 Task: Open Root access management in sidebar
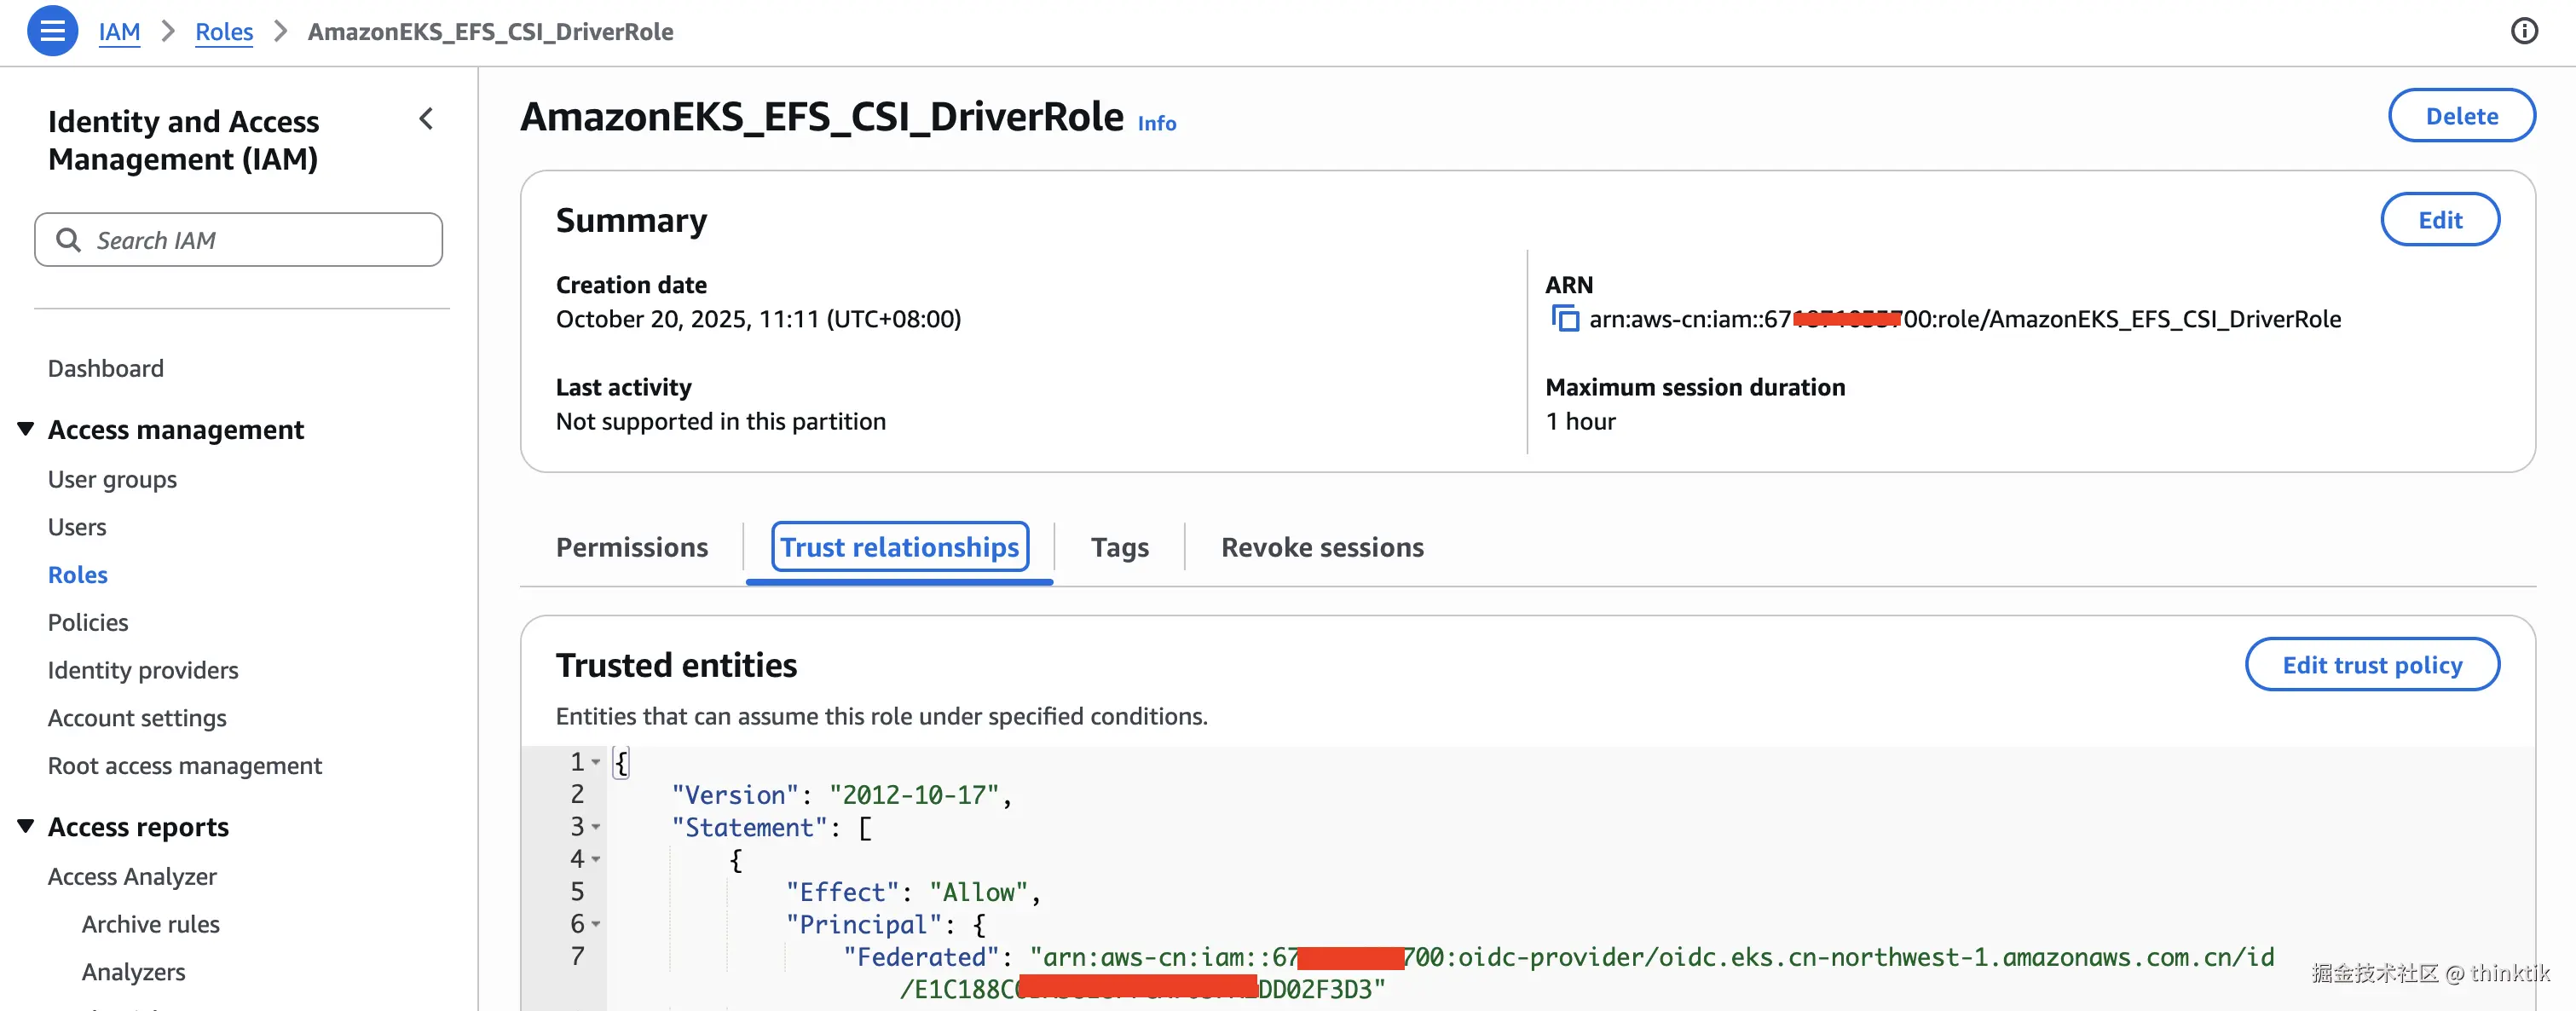185,766
